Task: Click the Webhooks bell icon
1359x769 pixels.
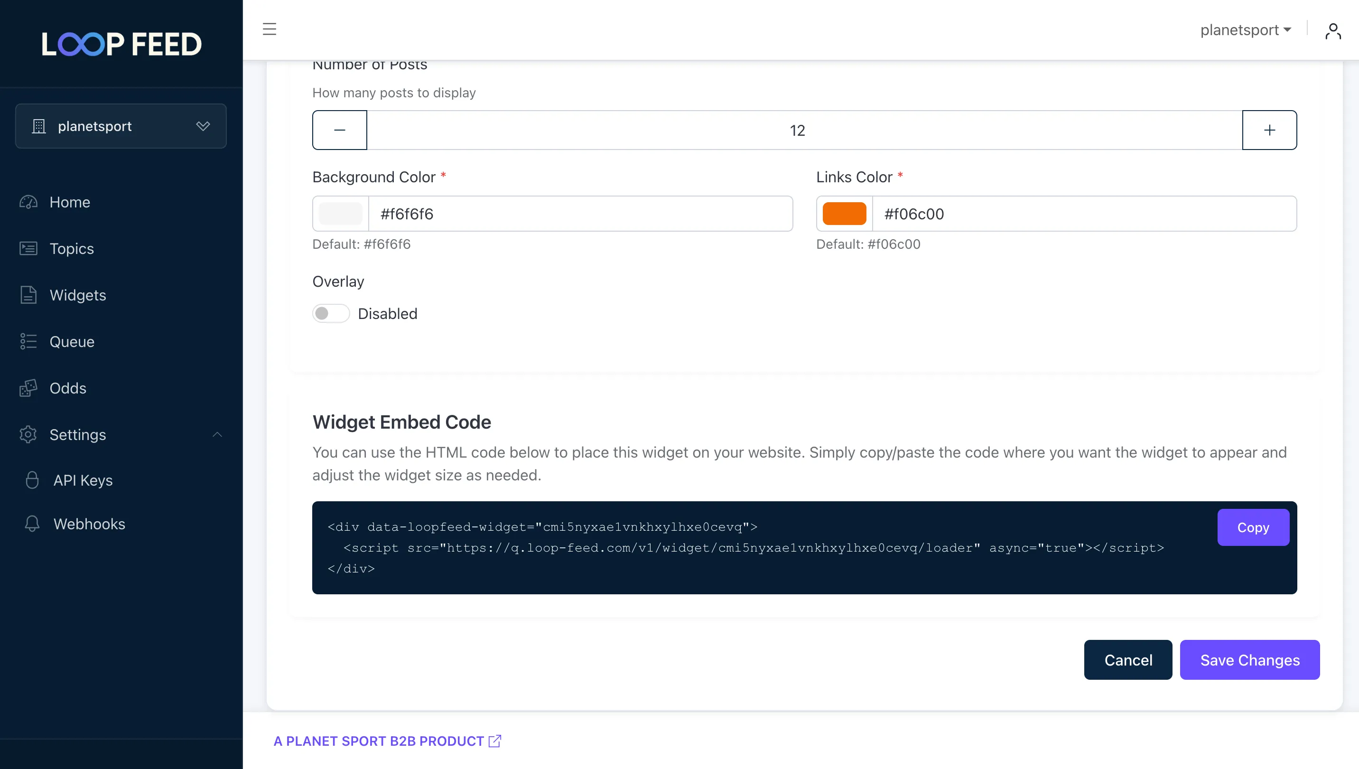Action: point(32,524)
